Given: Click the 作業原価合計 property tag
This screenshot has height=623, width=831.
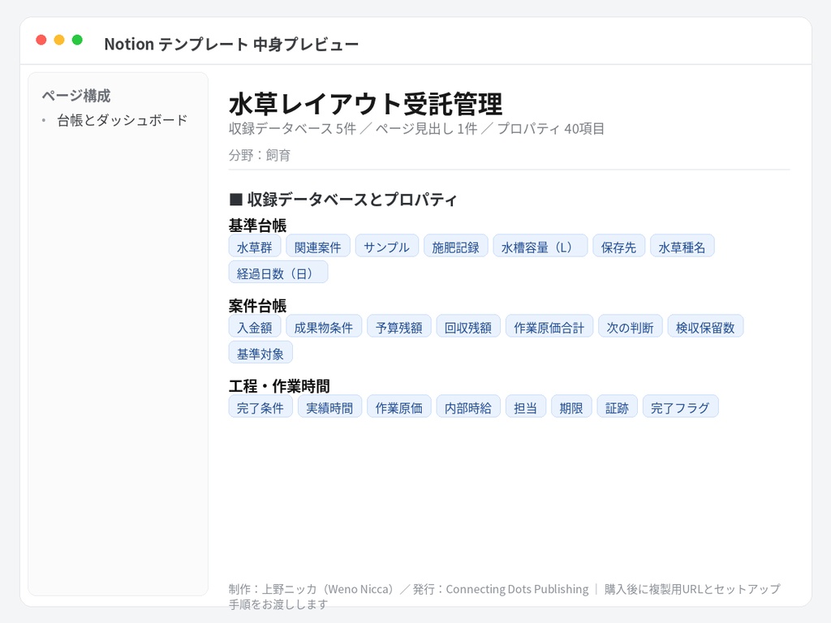Looking at the screenshot, I should point(549,328).
